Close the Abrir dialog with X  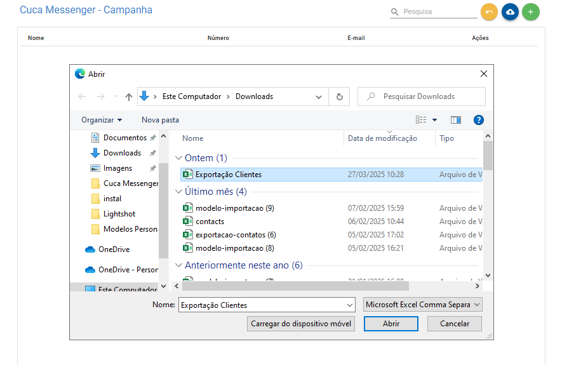pyautogui.click(x=484, y=74)
